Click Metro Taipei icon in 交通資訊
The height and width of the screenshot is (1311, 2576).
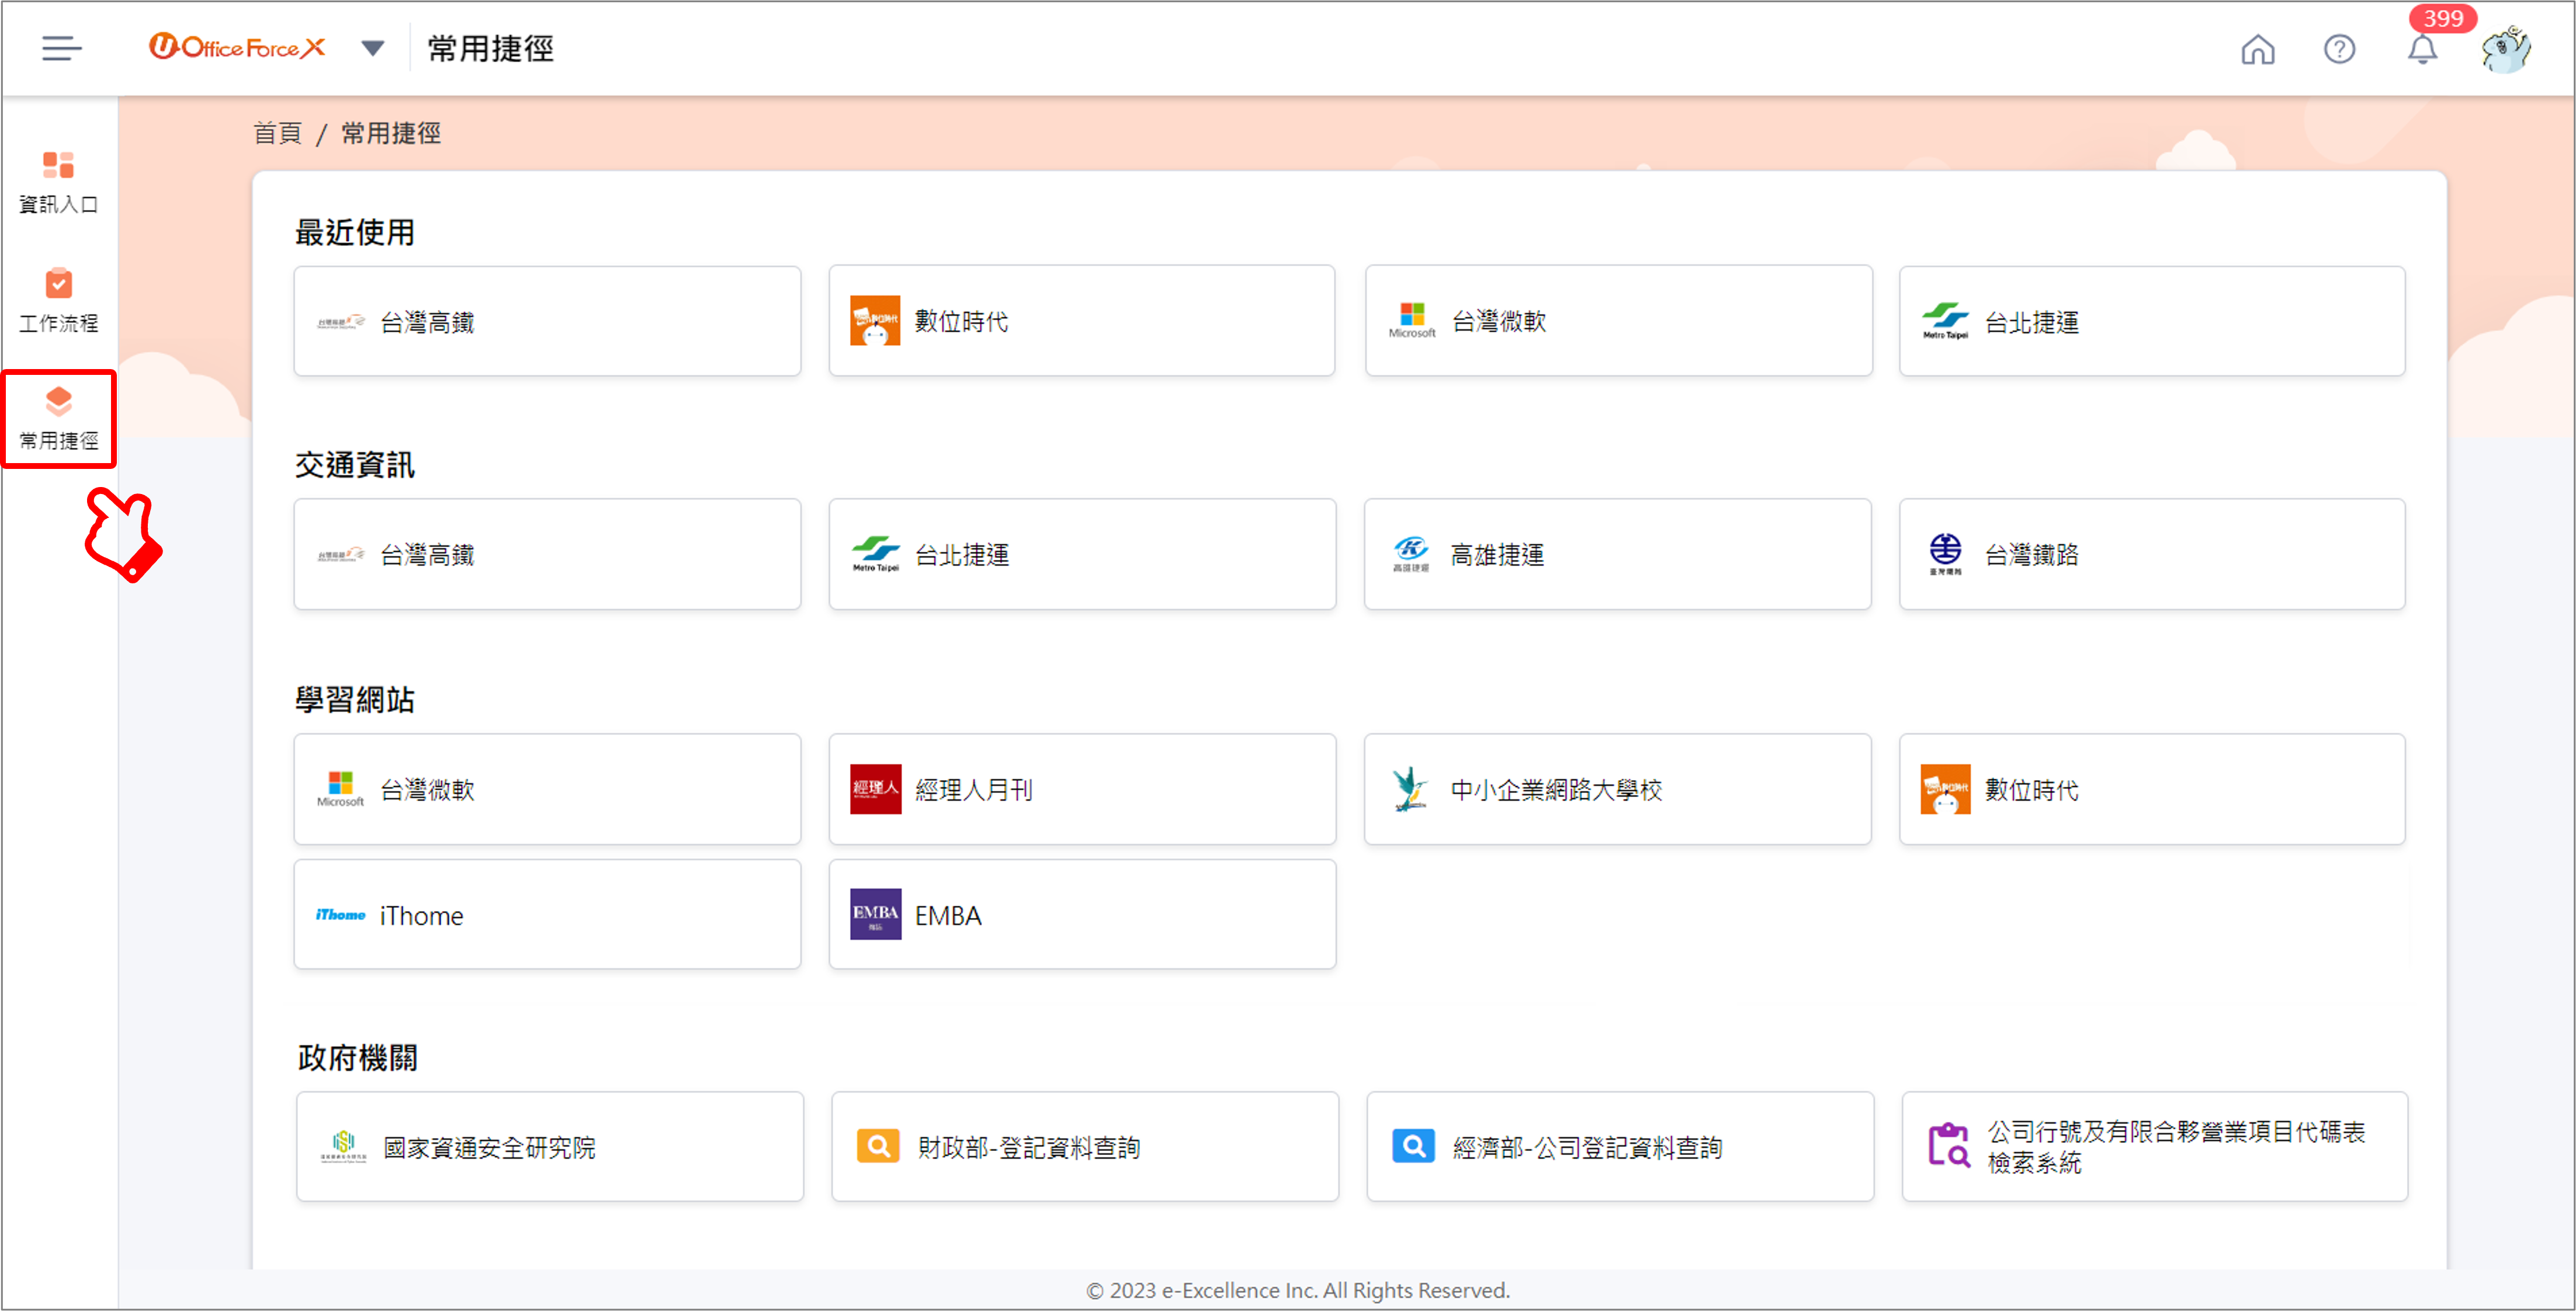(x=875, y=554)
